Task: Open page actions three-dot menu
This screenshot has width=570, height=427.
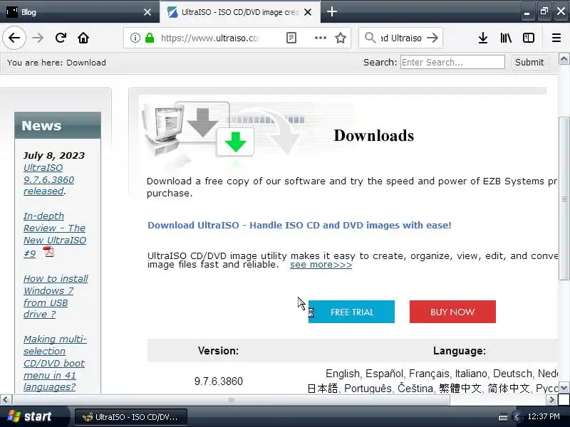Action: 320,38
